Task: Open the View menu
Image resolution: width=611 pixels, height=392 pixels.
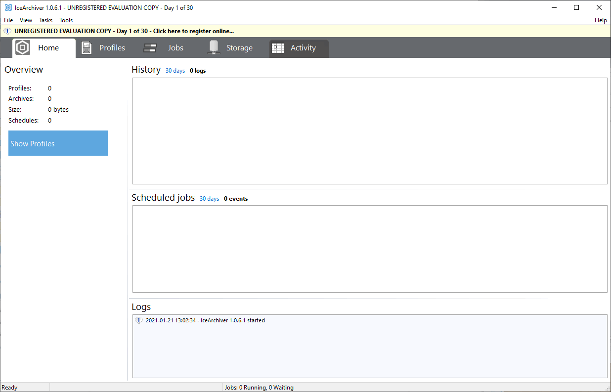Action: [x=26, y=20]
